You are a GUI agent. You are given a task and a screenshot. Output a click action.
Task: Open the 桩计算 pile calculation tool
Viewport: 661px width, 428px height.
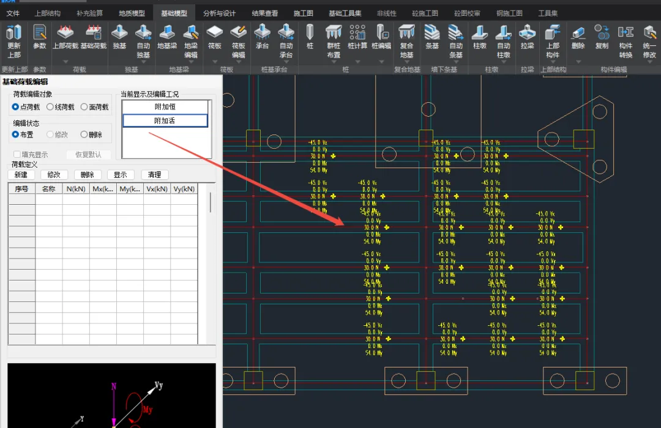[x=357, y=37]
